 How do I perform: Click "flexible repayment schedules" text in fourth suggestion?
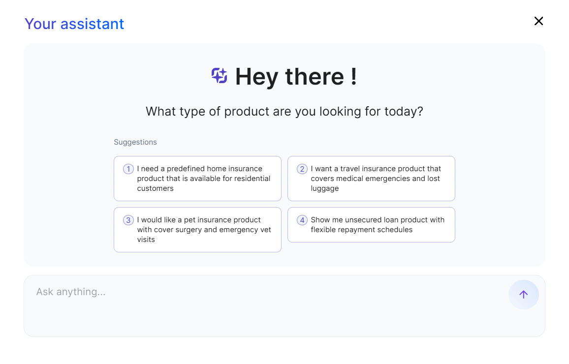pos(362,230)
